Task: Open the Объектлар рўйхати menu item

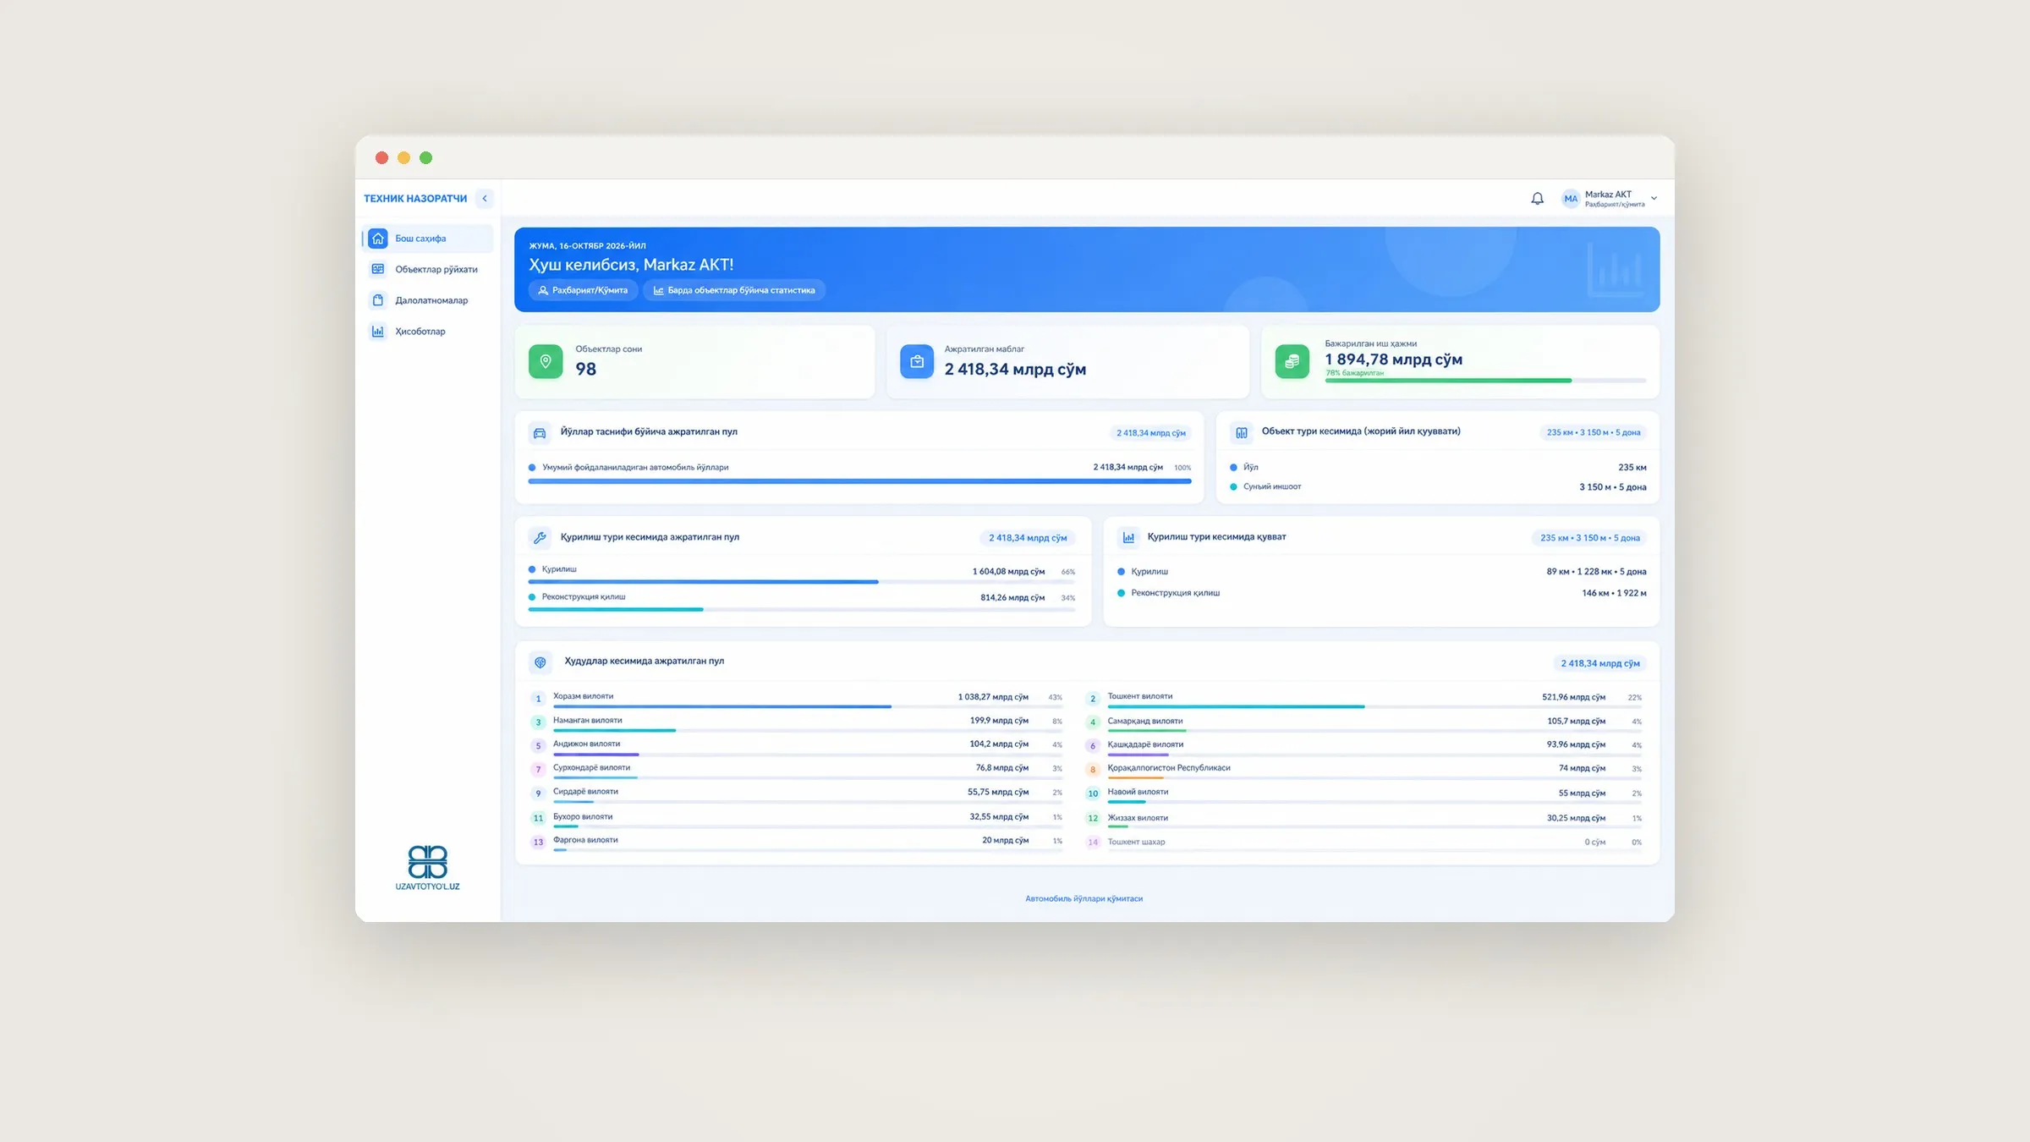Action: pos(428,269)
